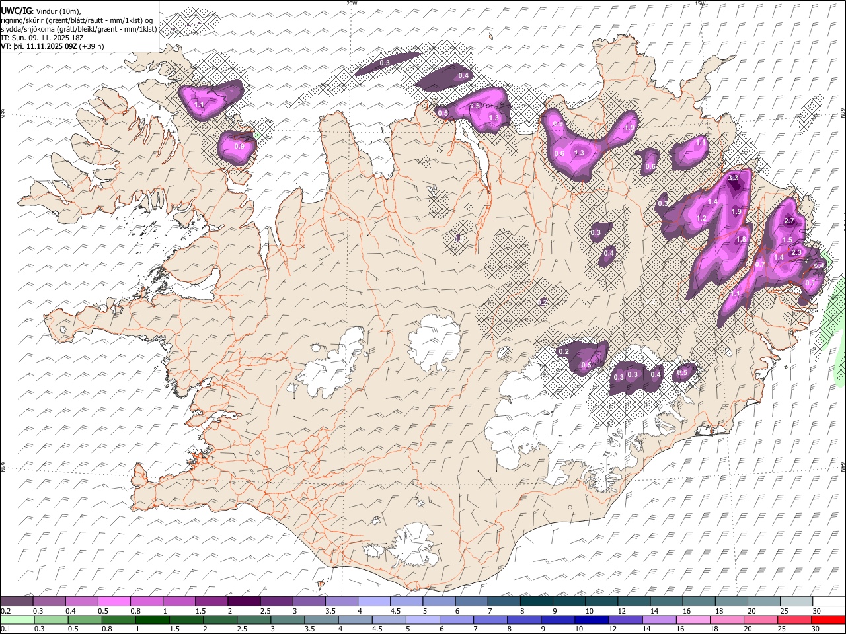The height and width of the screenshot is (634, 846).
Task: Pick the dark teal 8 swatch, upper legend
Action: pos(537,602)
